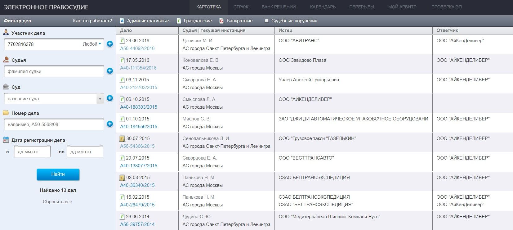Click the Номер дела folder icon

pyautogui.click(x=6, y=113)
